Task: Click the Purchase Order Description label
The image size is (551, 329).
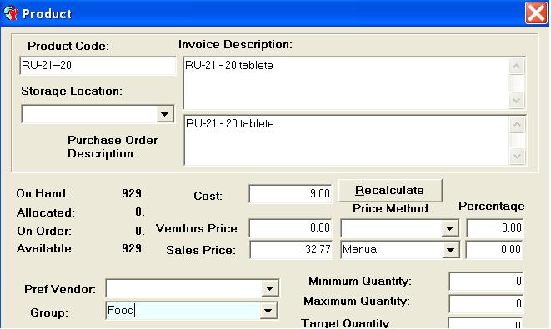Action: tap(113, 147)
